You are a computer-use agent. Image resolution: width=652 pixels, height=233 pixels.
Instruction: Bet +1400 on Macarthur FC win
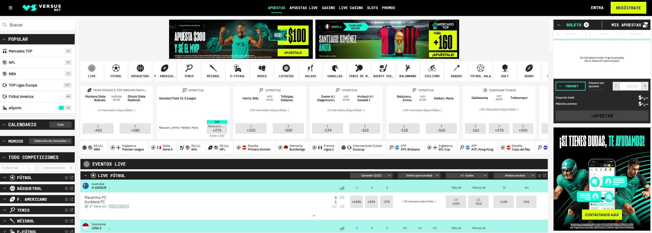click(x=357, y=202)
